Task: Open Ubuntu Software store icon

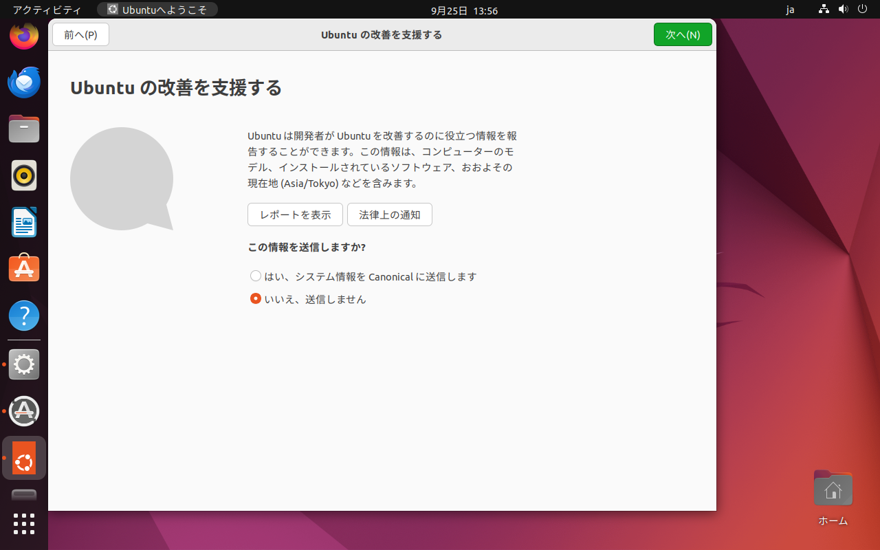Action: coord(24,269)
